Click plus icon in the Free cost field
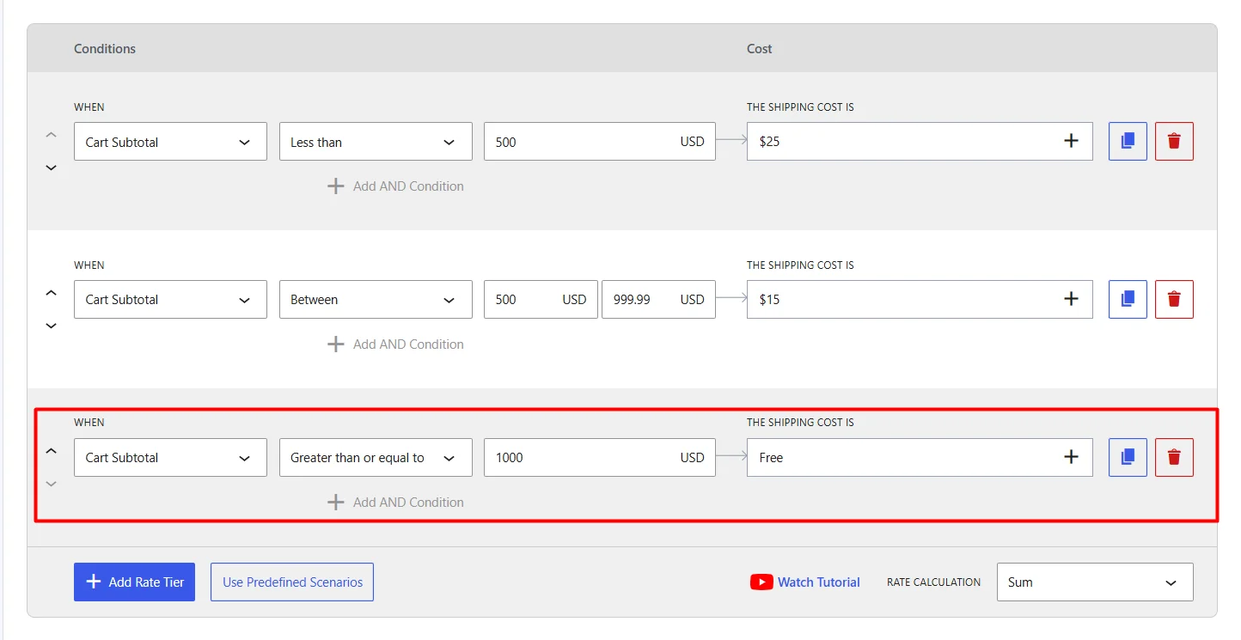 click(x=1071, y=457)
